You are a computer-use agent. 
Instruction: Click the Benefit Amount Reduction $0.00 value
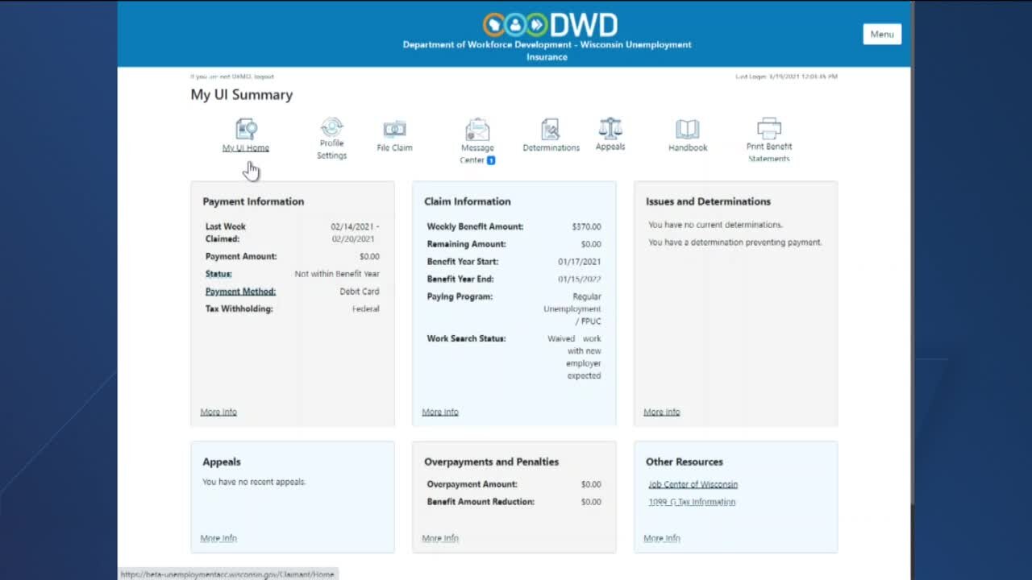[591, 502]
